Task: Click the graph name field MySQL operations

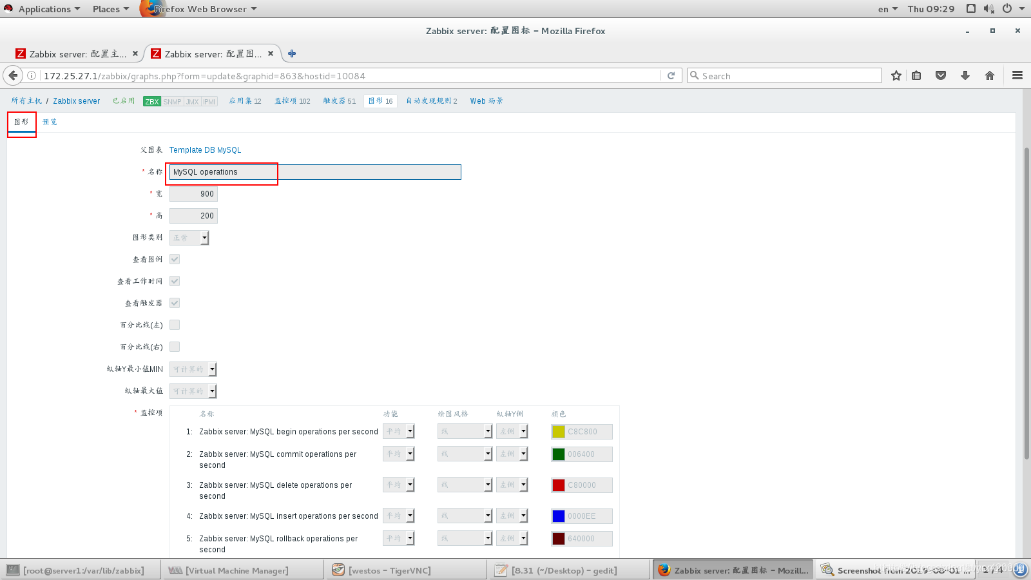Action: 315,172
